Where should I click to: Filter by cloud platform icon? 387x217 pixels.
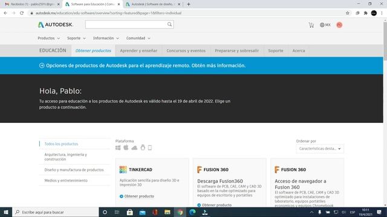(134, 148)
